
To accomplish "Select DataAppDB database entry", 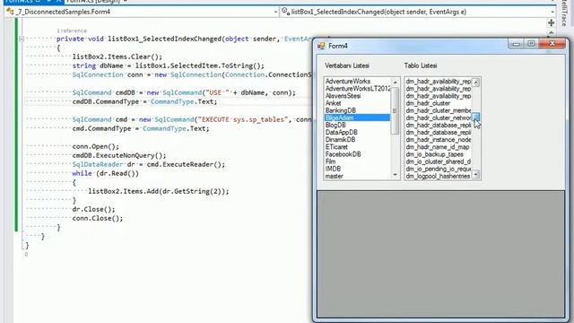I will pyautogui.click(x=357, y=132).
